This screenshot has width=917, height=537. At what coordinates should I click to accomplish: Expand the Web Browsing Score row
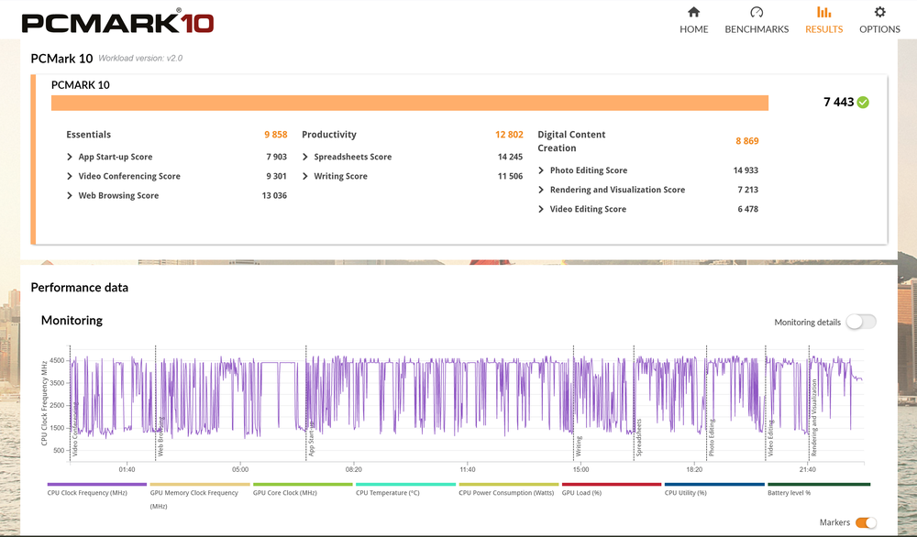pos(177,195)
